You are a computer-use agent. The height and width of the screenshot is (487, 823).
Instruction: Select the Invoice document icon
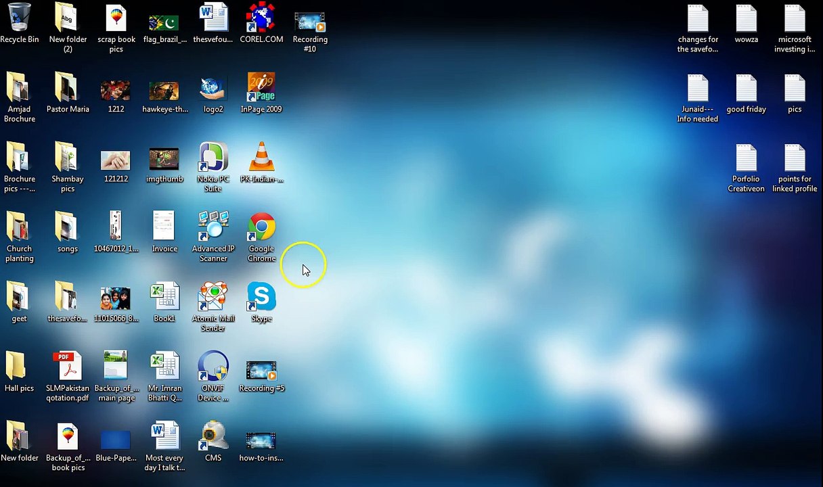(x=164, y=226)
